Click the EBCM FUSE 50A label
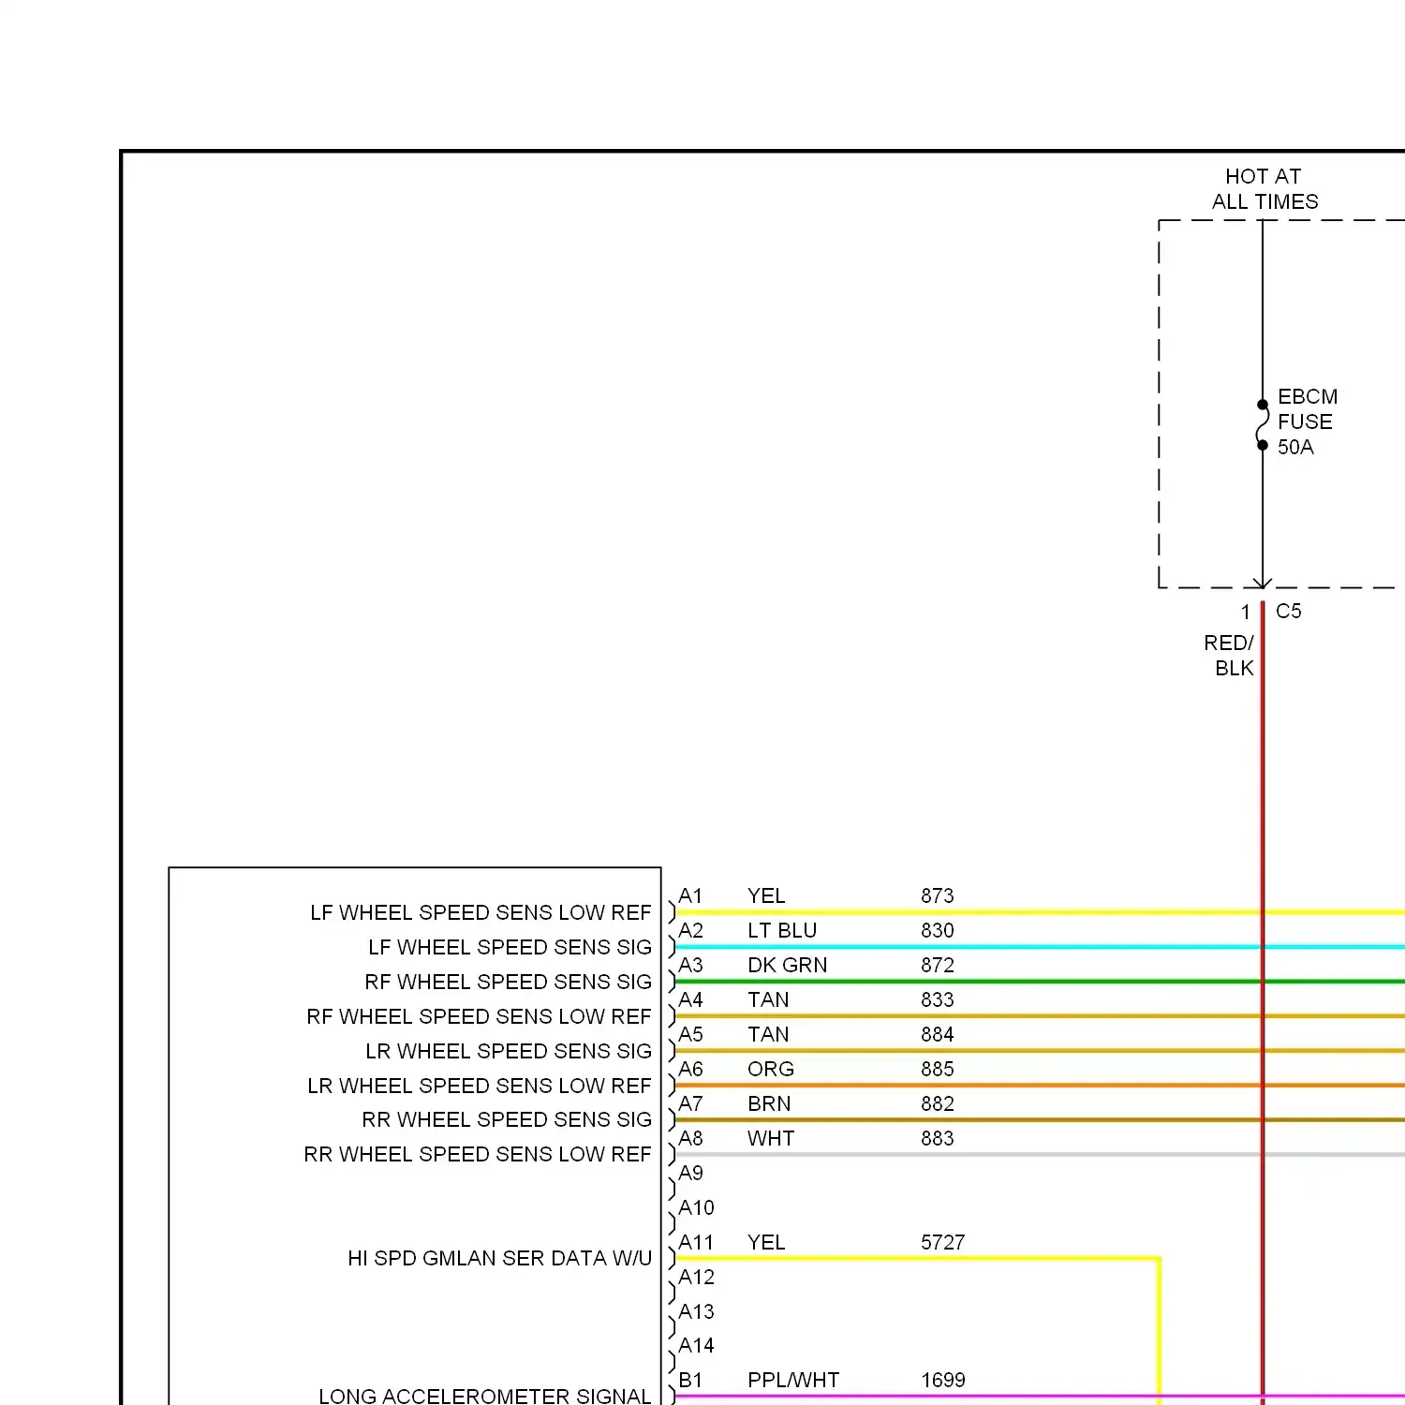This screenshot has height=1405, width=1405. click(x=1308, y=421)
